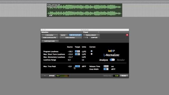Click the Max. True Peak target field
This screenshot has width=169, height=95.
pos(77,66)
